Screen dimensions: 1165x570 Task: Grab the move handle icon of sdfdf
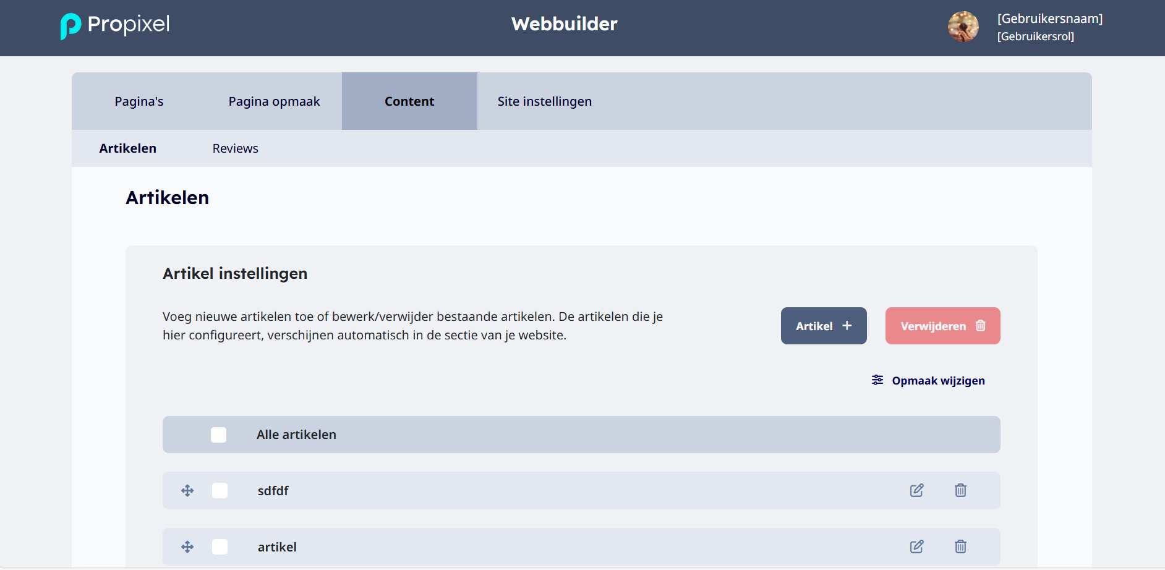pyautogui.click(x=187, y=491)
